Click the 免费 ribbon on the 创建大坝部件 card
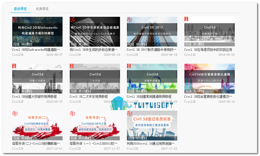Image resolution: width=260 pixels, height=156 pixels. 14,66
